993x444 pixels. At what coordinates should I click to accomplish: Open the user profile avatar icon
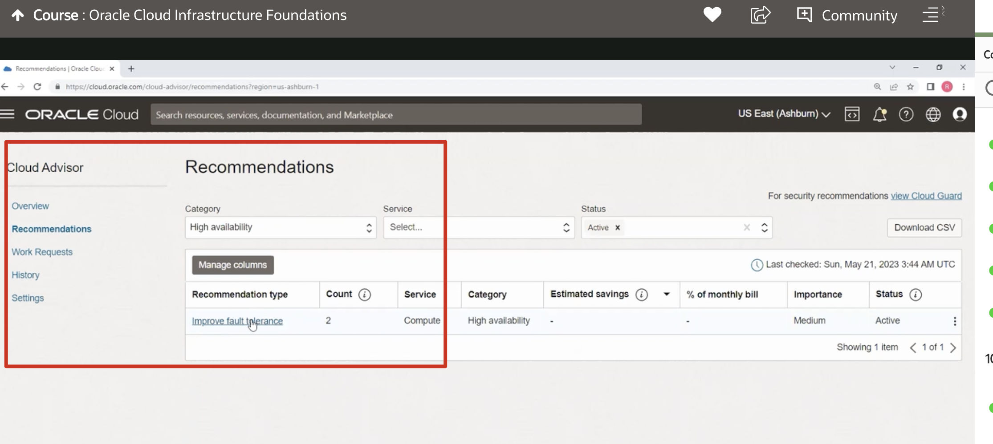[x=960, y=115]
